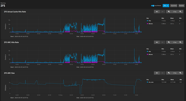Open the ZFS report category dropdown
The height and width of the screenshot is (101, 186).
point(166,6)
